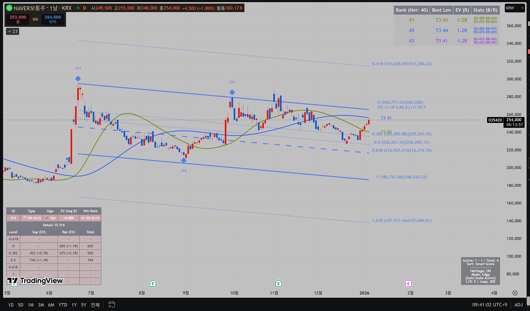Select the top-left 314 diamond pivot marker
This screenshot has height=311, width=530.
[78, 79]
